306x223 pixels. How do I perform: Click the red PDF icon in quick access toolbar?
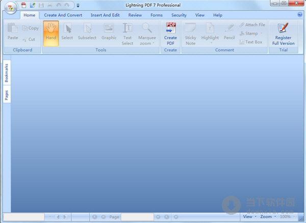tap(23, 5)
